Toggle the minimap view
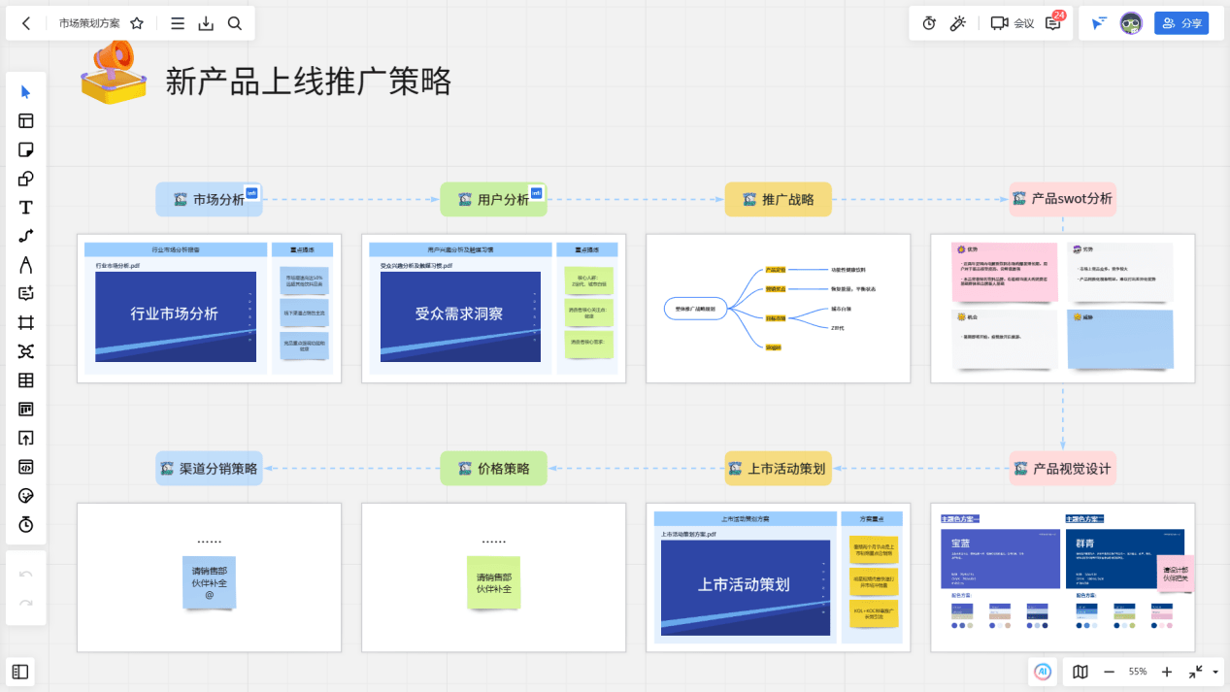Viewport: 1230px width, 692px height. coord(1080,672)
